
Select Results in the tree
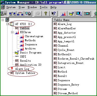click(25, 61)
